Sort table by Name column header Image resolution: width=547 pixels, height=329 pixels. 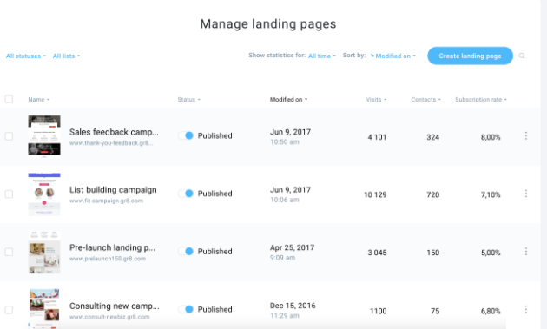[39, 100]
